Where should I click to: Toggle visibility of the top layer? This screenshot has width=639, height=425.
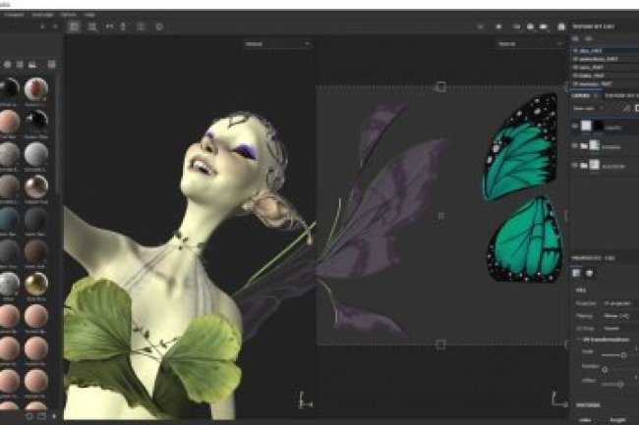point(575,126)
